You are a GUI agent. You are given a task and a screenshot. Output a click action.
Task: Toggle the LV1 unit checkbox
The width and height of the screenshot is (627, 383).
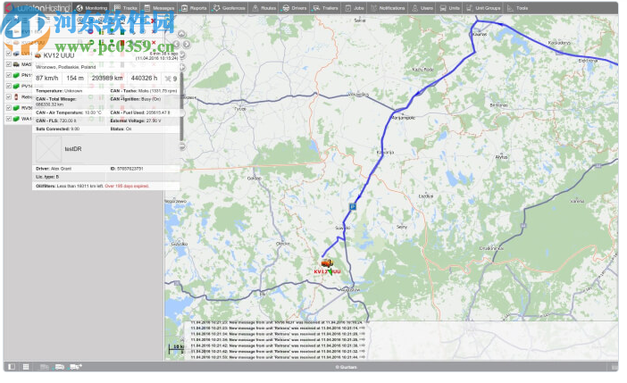coord(8,54)
